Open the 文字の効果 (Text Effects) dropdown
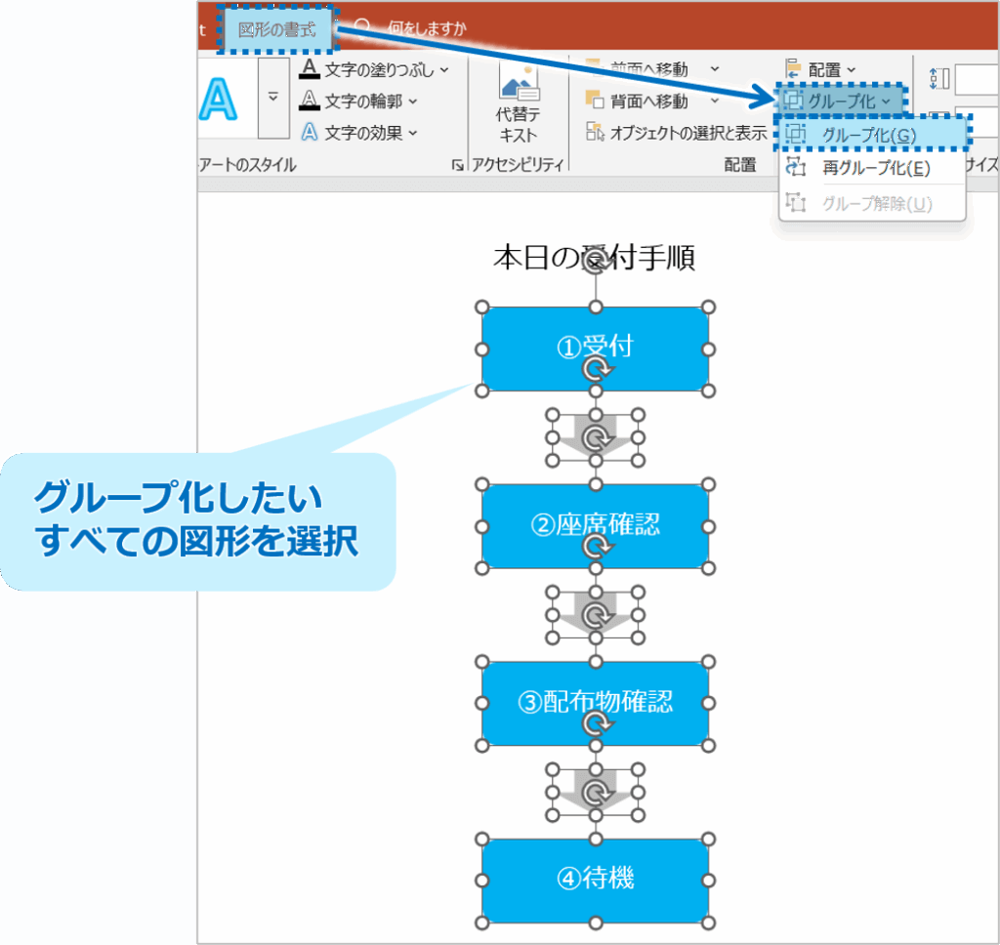 point(412,131)
